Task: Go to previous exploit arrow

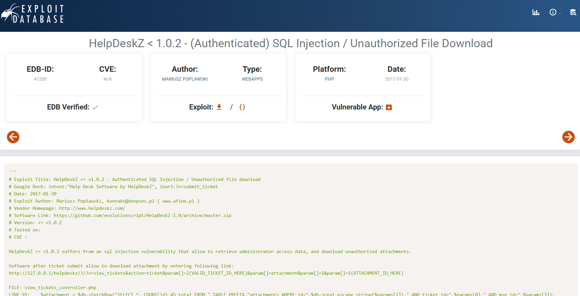Action: pyautogui.click(x=13, y=137)
